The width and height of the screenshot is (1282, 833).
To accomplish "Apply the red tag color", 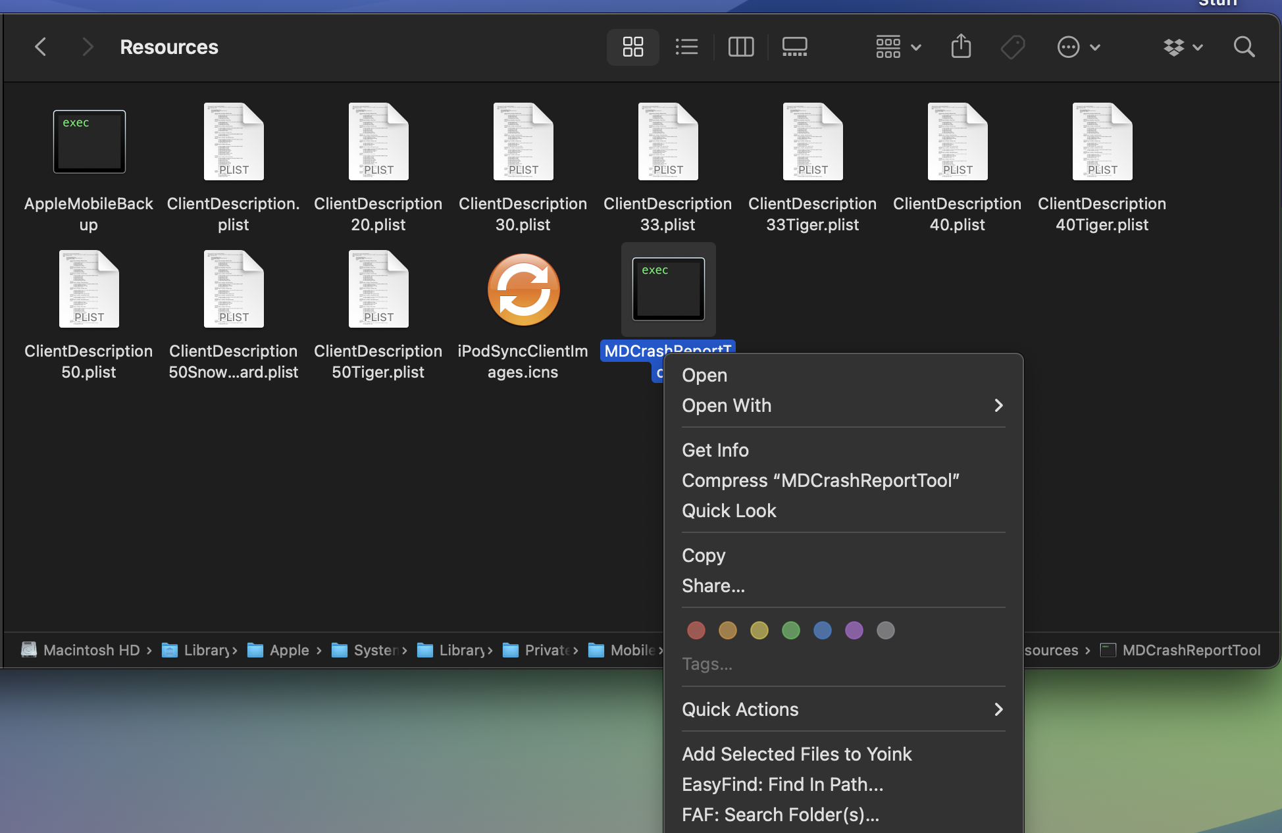I will coord(696,630).
